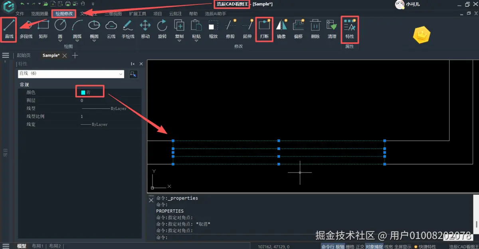The image size is (479, 249).
Task: Select the 手绘线 freehand tool
Action: (128, 29)
